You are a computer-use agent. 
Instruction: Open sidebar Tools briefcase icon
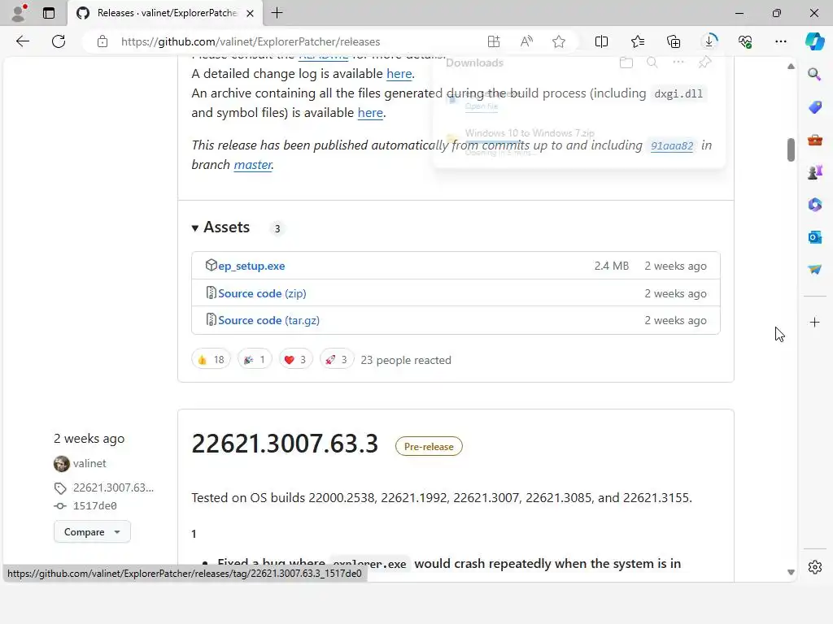[x=814, y=140]
